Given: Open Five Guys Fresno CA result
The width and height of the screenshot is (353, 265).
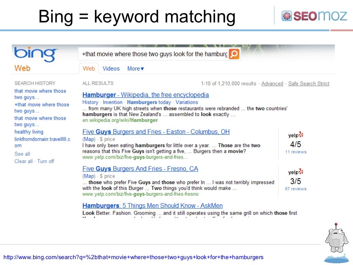Looking at the screenshot, I should coord(140,169).
